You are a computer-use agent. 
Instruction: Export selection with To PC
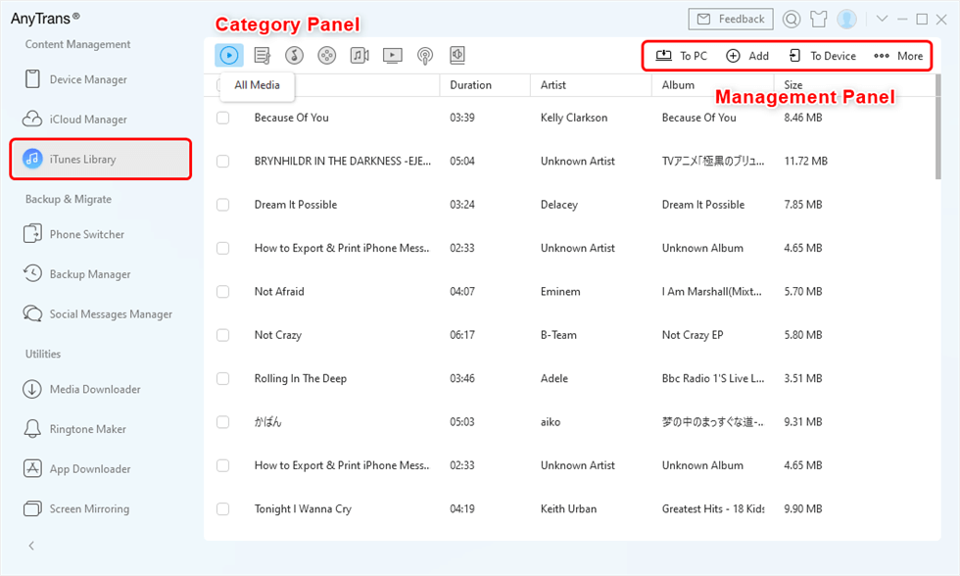click(681, 56)
